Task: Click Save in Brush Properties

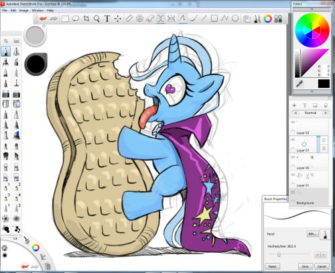Action: click(x=305, y=266)
